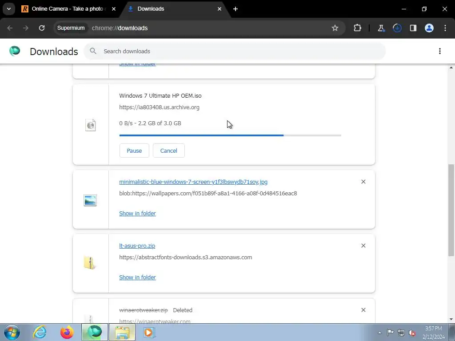The image size is (455, 341).
Task: Remove the jpg wallpaper from the list
Action: (x=363, y=182)
